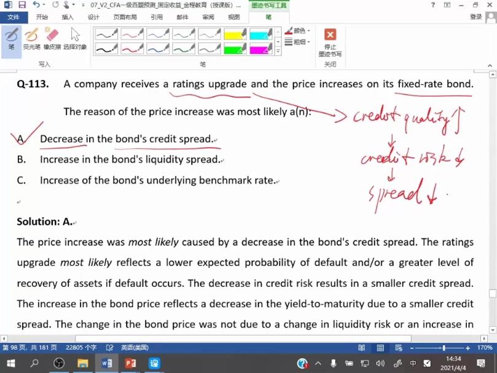Choose the cyan highlighter swatch
Viewport: 497px width, 373px height.
tap(260, 34)
